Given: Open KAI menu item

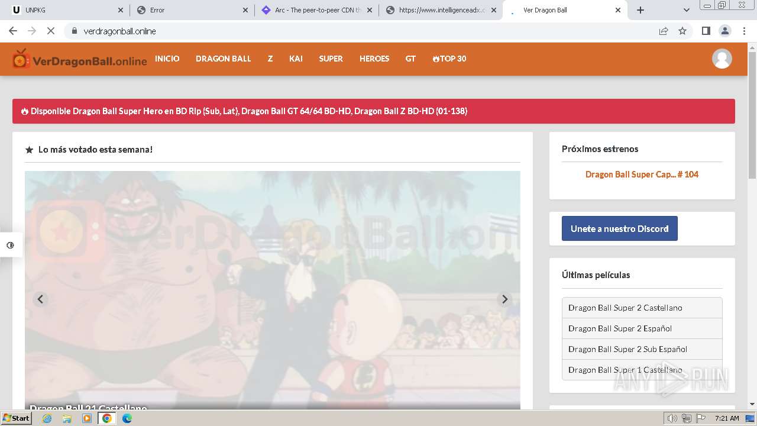Looking at the screenshot, I should coord(296,59).
